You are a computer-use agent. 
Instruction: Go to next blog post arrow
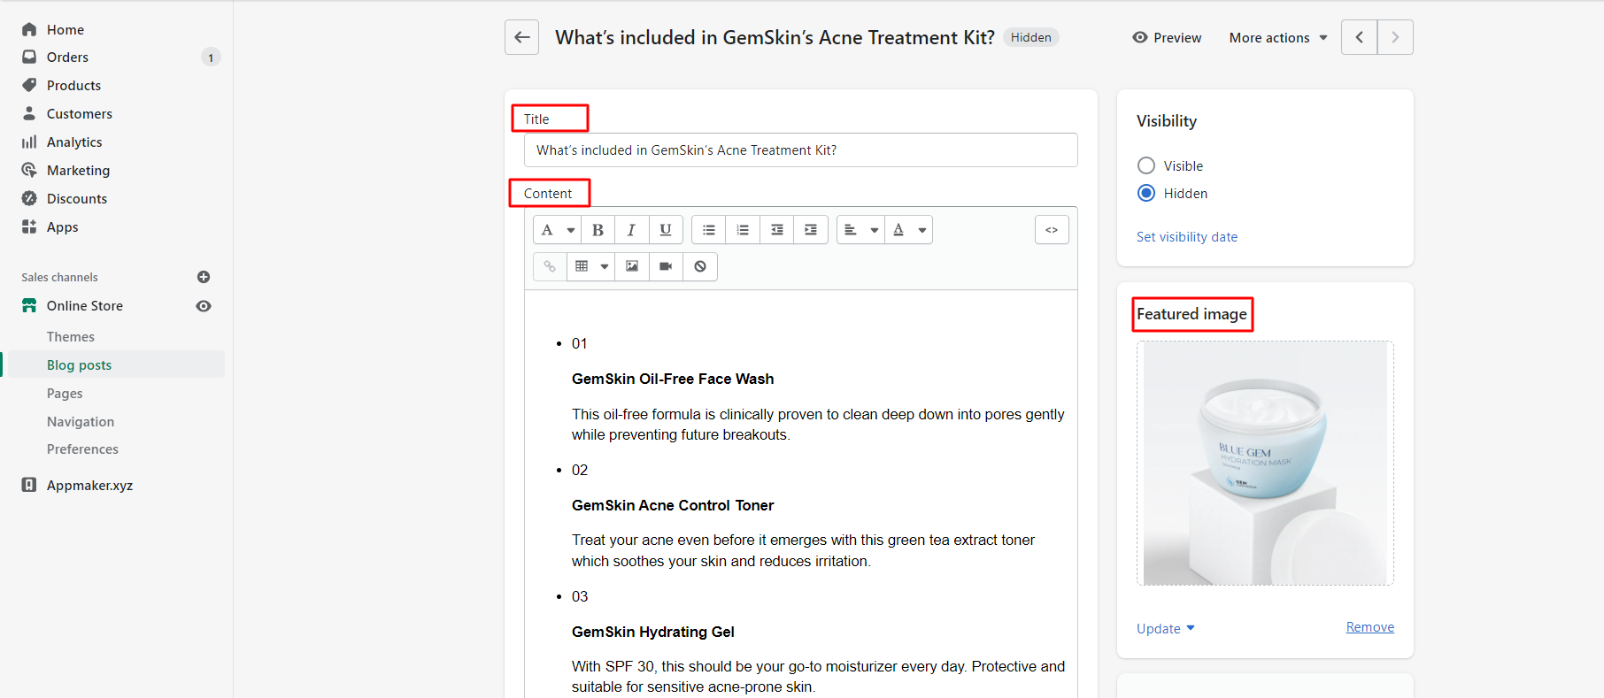pyautogui.click(x=1395, y=37)
